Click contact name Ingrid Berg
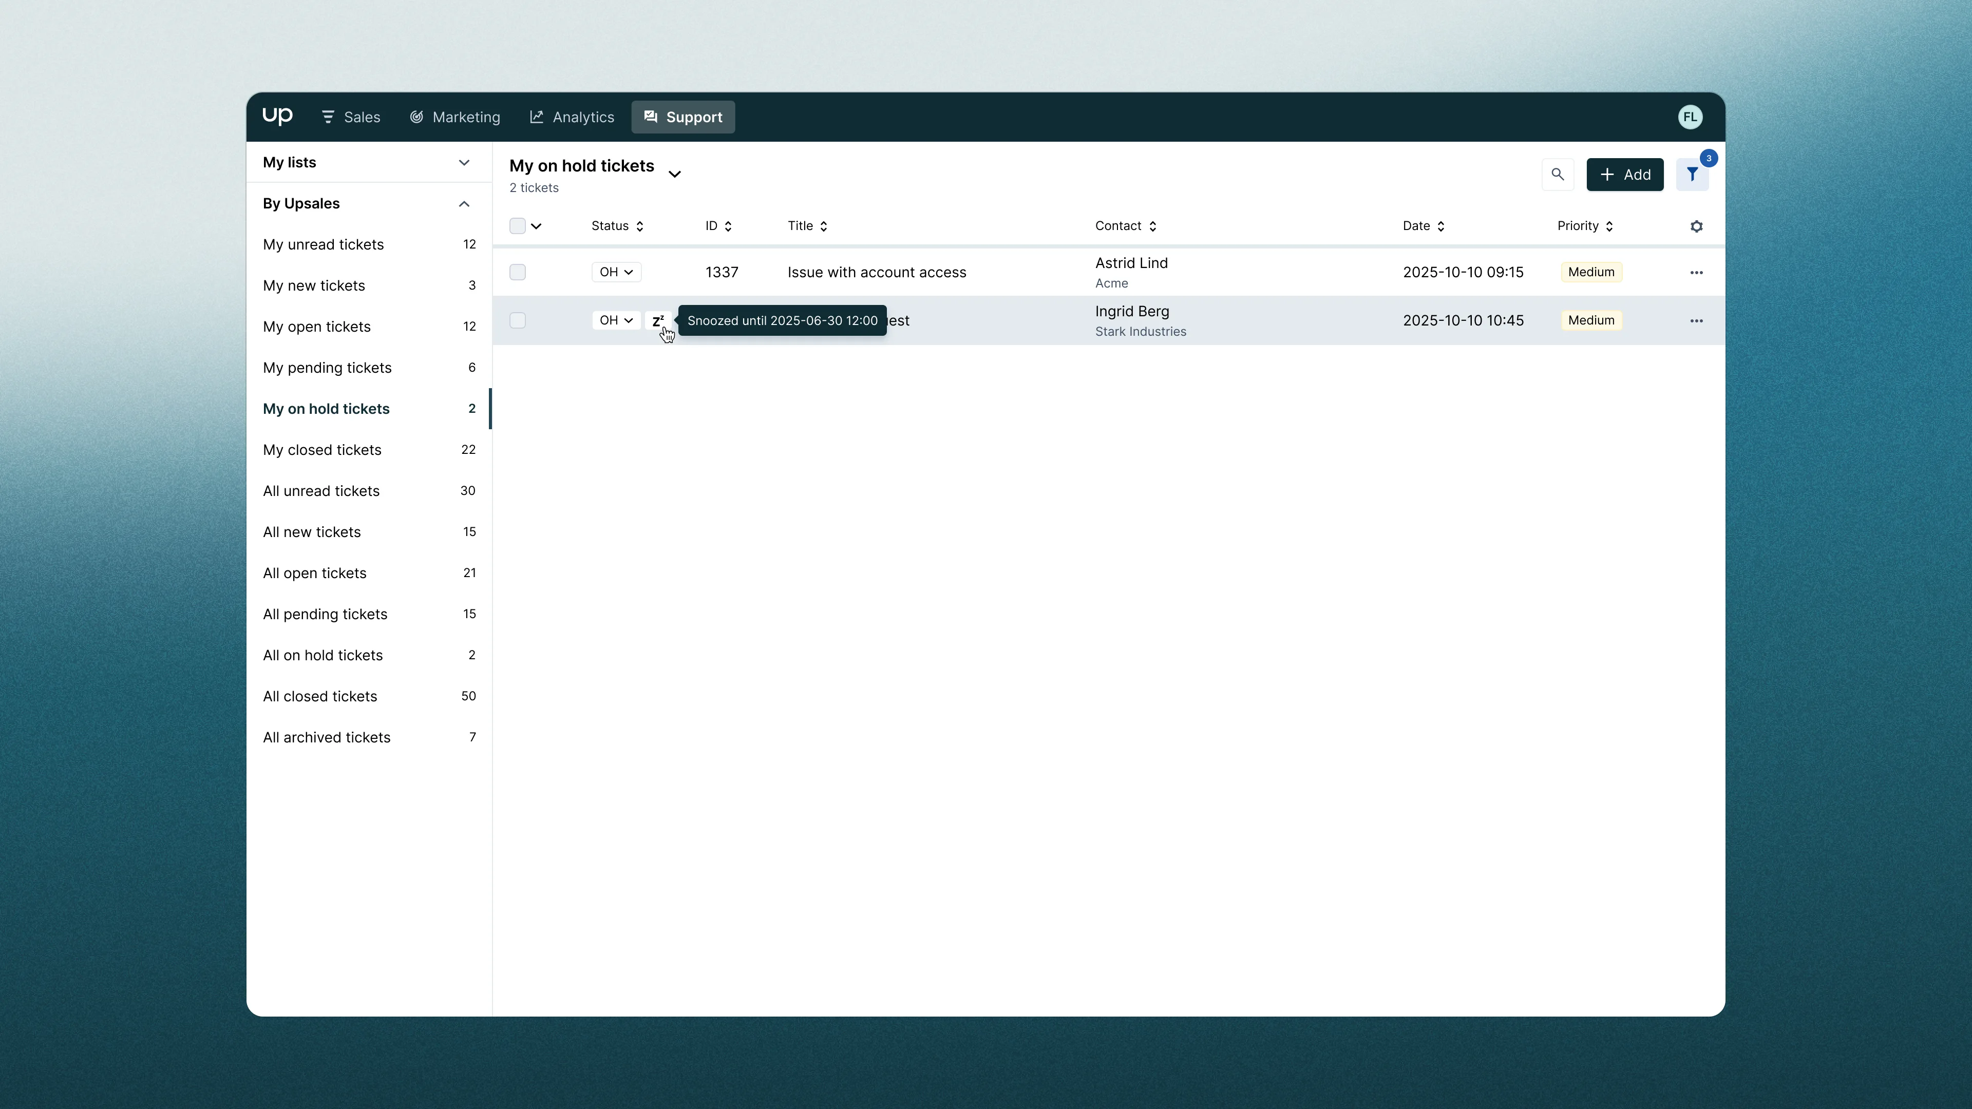The height and width of the screenshot is (1109, 1972). (1131, 312)
